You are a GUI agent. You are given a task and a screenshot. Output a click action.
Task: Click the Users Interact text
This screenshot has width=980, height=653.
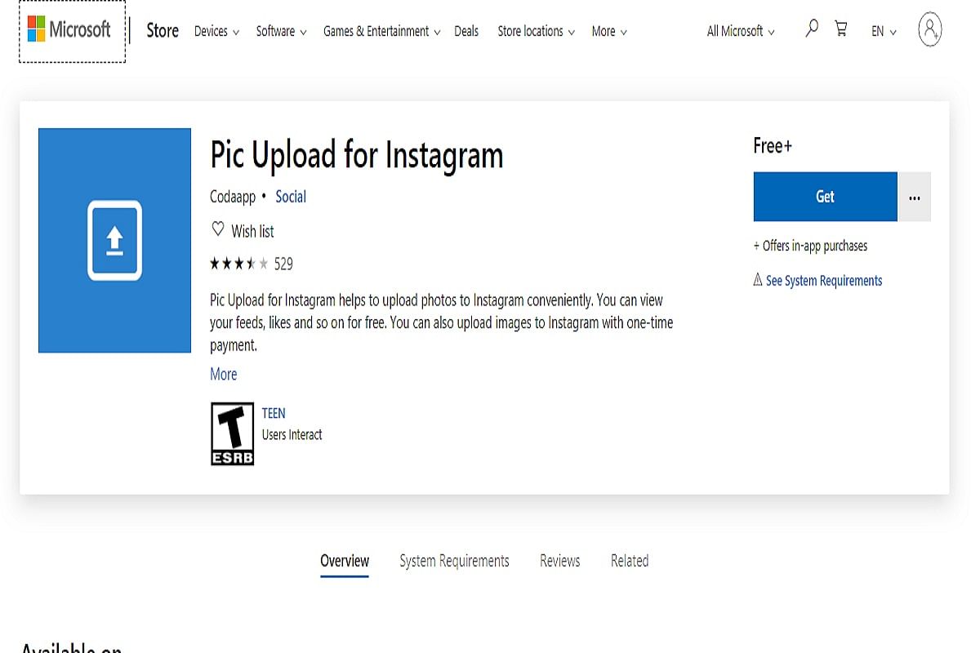coord(292,435)
